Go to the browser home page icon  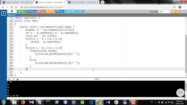(16, 7)
